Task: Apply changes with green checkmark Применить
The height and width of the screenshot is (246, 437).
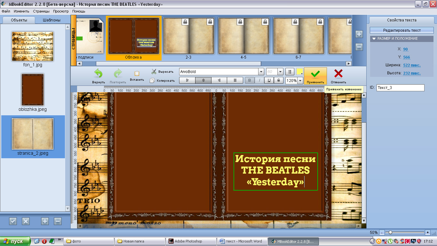Action: (x=315, y=76)
